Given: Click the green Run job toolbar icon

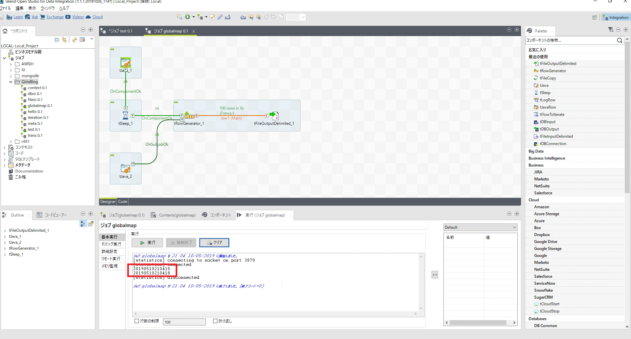Looking at the screenshot, I should coord(188,17).
